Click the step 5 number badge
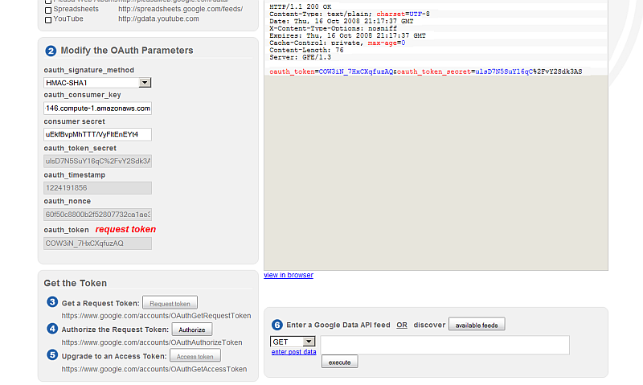The width and height of the screenshot is (643, 385). point(52,355)
